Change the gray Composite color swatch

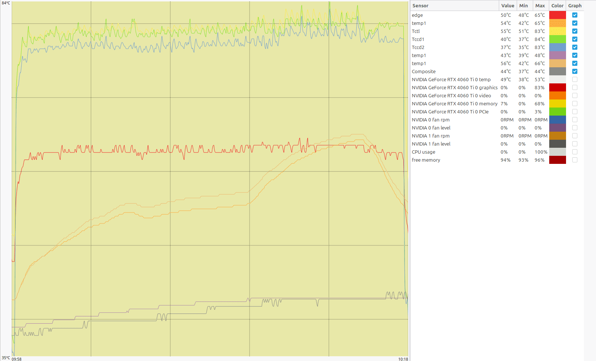pyautogui.click(x=557, y=71)
